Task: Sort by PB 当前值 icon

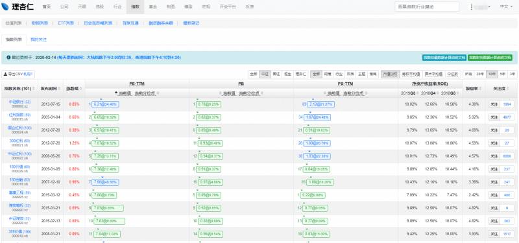Action: [221, 93]
